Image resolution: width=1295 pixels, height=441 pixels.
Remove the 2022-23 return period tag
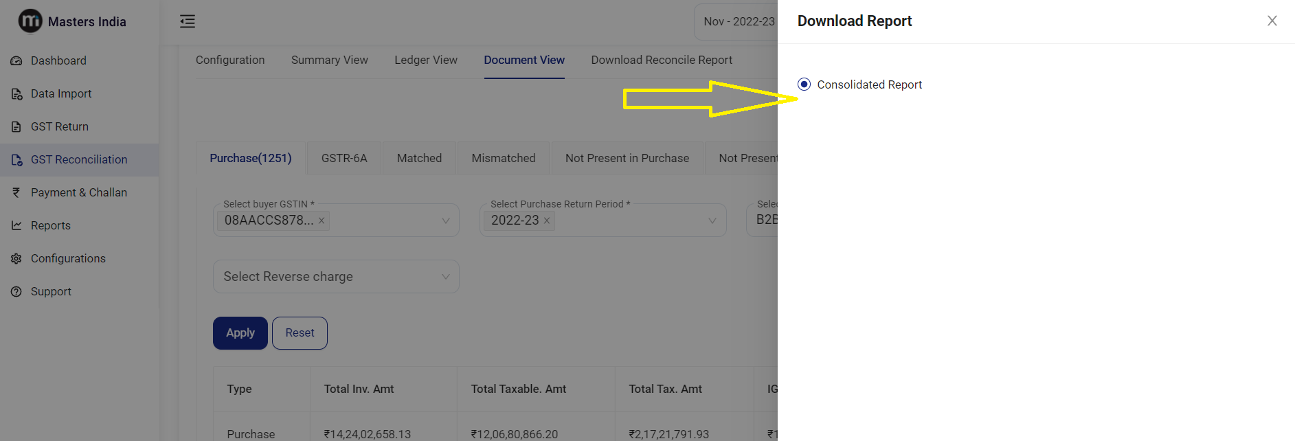tap(547, 220)
